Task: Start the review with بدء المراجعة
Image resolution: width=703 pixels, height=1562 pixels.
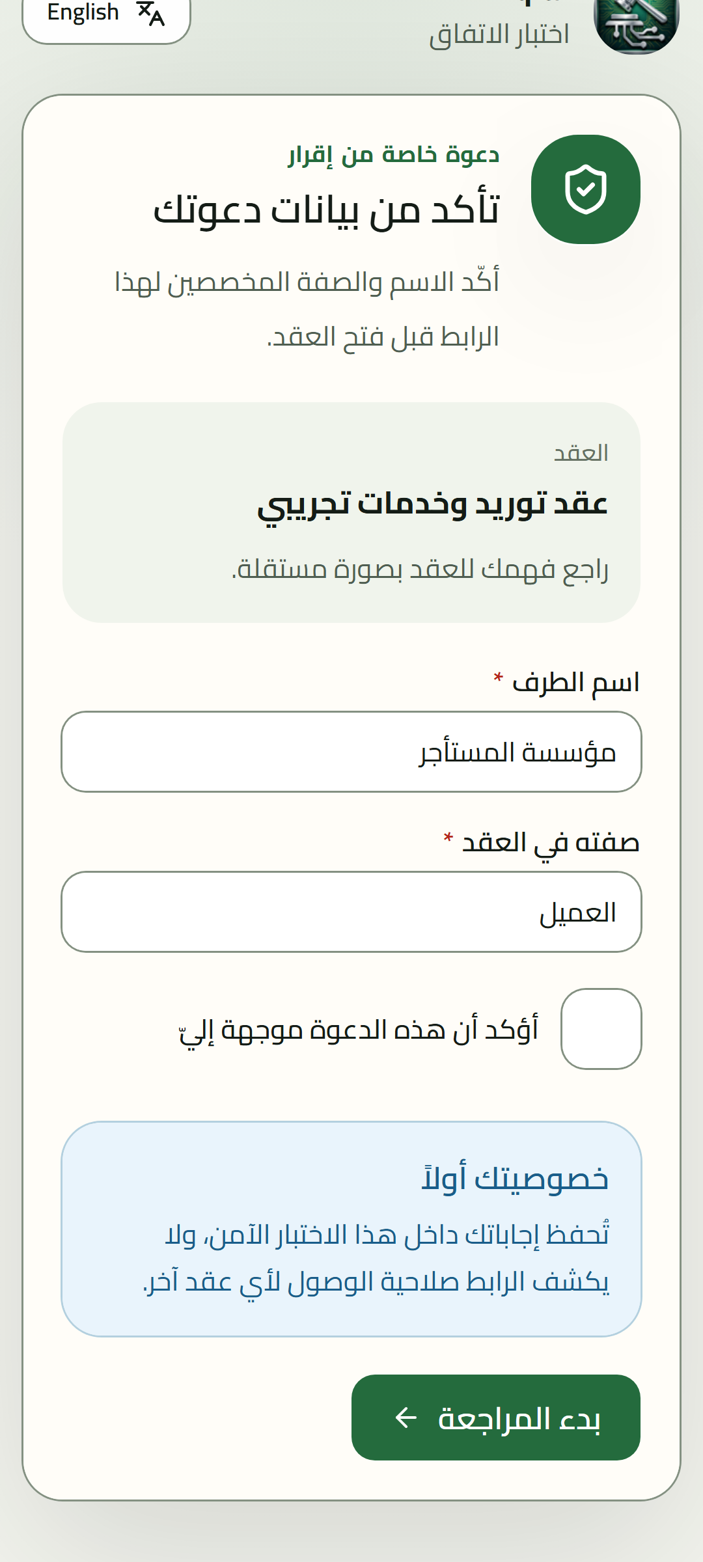Action: 496,1418
